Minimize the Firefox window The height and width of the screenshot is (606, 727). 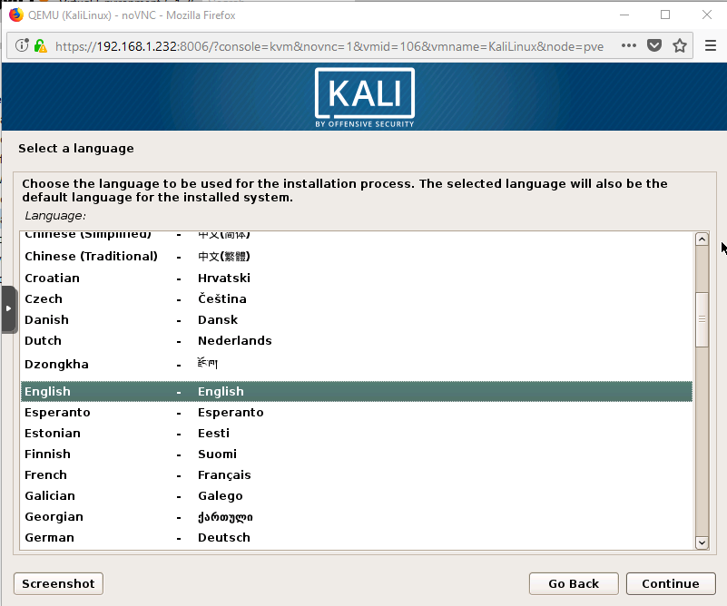tap(624, 15)
